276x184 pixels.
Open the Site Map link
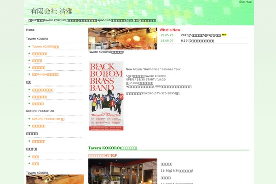245,2
